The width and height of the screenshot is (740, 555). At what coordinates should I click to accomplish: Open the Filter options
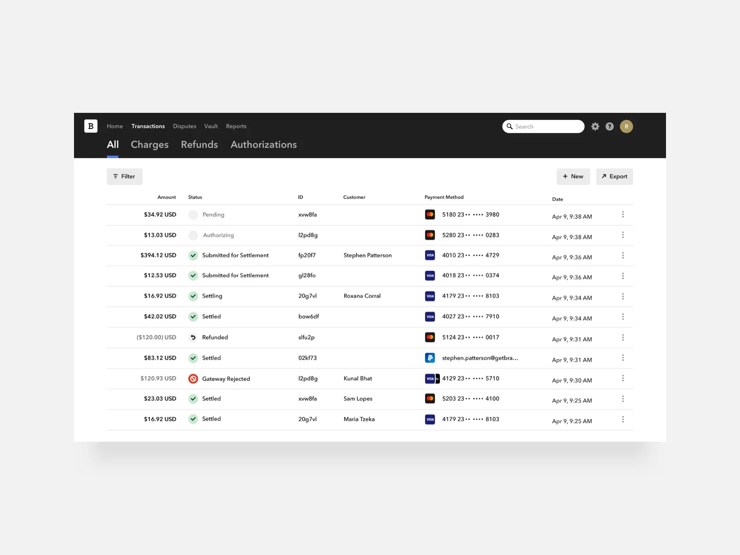(x=124, y=176)
